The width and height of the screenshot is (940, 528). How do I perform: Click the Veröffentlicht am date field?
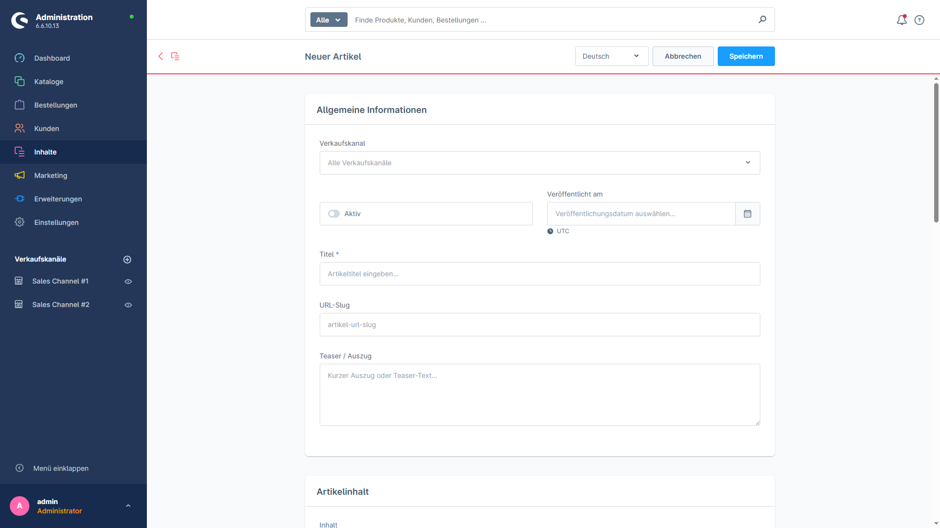(x=641, y=214)
